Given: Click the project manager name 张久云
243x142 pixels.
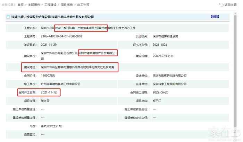Looking at the screenshot, I should point(45,101).
